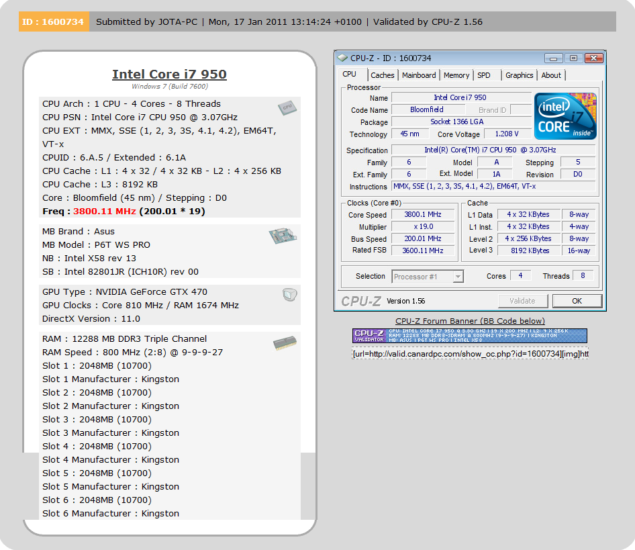This screenshot has width=635, height=550.
Task: Click the Level 3 8192 KBytes cache field
Action: (x=528, y=250)
